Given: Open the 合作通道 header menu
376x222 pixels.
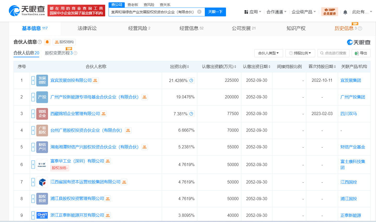Looking at the screenshot, I should [276, 12].
